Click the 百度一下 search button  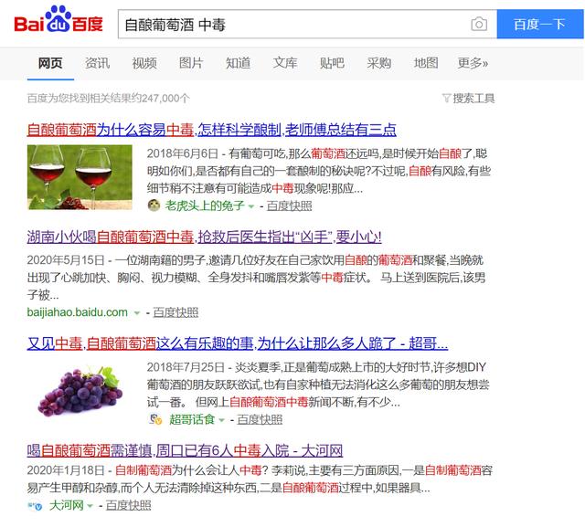[540, 25]
